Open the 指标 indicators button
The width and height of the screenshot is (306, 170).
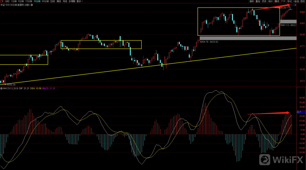tap(252, 1)
